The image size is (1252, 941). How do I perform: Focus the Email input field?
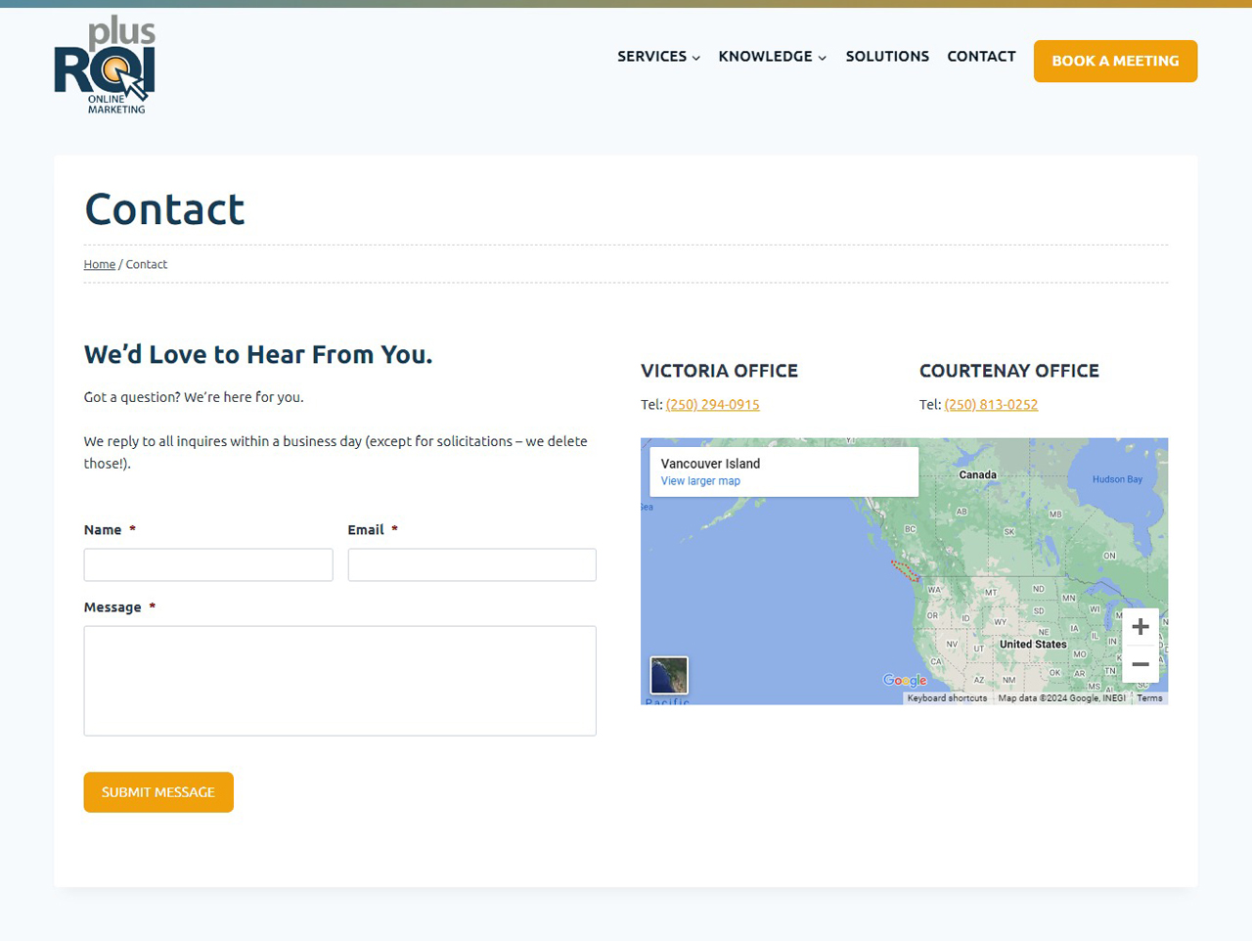pyautogui.click(x=471, y=564)
